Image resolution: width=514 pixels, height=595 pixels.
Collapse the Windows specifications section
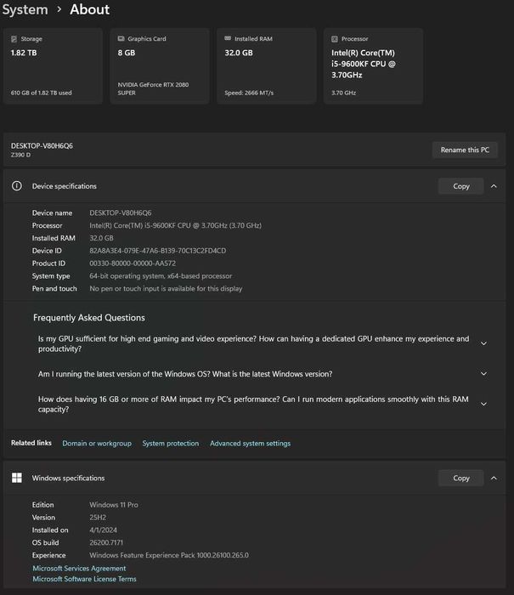pyautogui.click(x=494, y=478)
